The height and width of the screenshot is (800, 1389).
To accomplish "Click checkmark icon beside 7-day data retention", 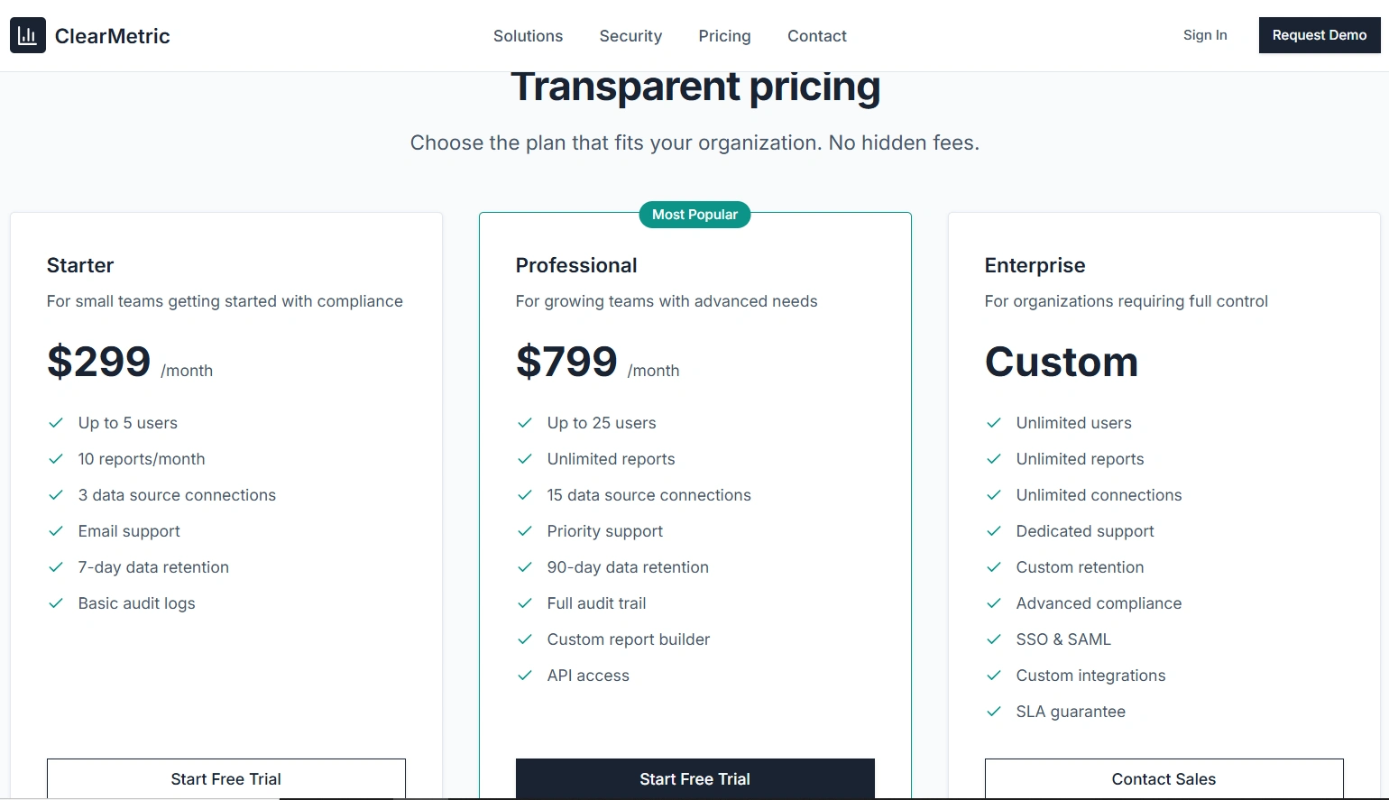I will [x=56, y=567].
